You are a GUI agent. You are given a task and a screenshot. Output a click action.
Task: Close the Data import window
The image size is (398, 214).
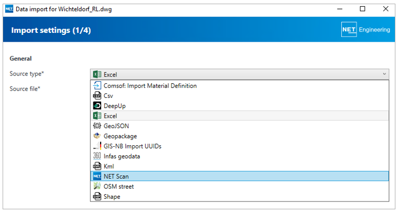coord(385,9)
